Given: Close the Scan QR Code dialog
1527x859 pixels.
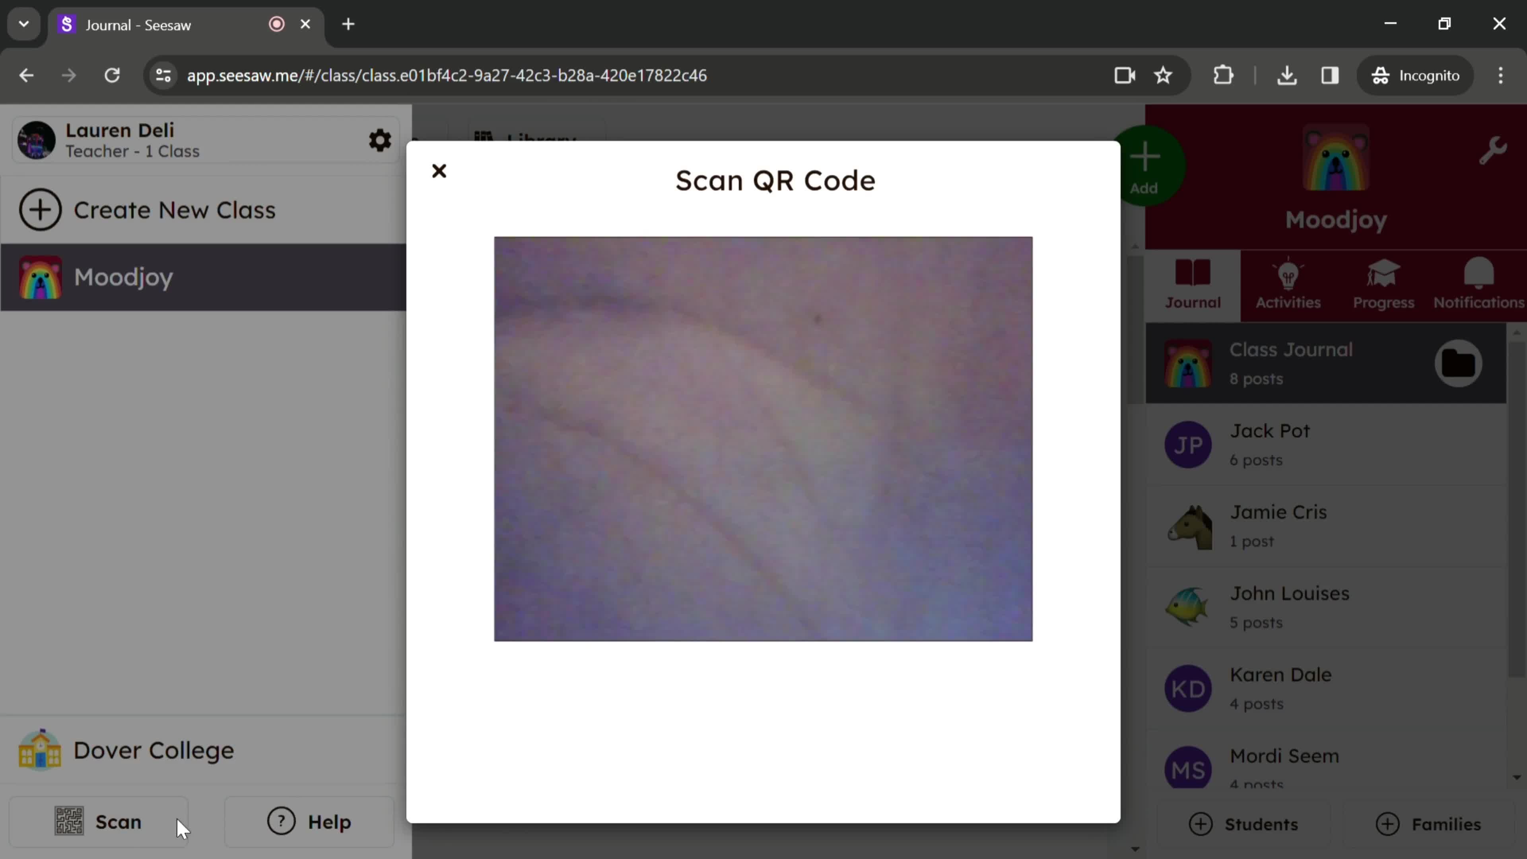Looking at the screenshot, I should click(439, 171).
